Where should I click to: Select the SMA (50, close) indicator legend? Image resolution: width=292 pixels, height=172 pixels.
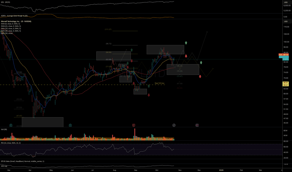8,33
